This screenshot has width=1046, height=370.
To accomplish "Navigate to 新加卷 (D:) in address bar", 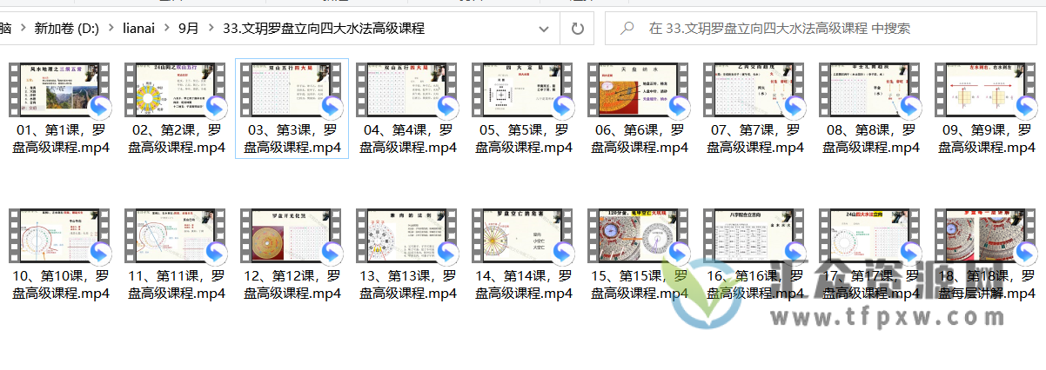I will [66, 29].
